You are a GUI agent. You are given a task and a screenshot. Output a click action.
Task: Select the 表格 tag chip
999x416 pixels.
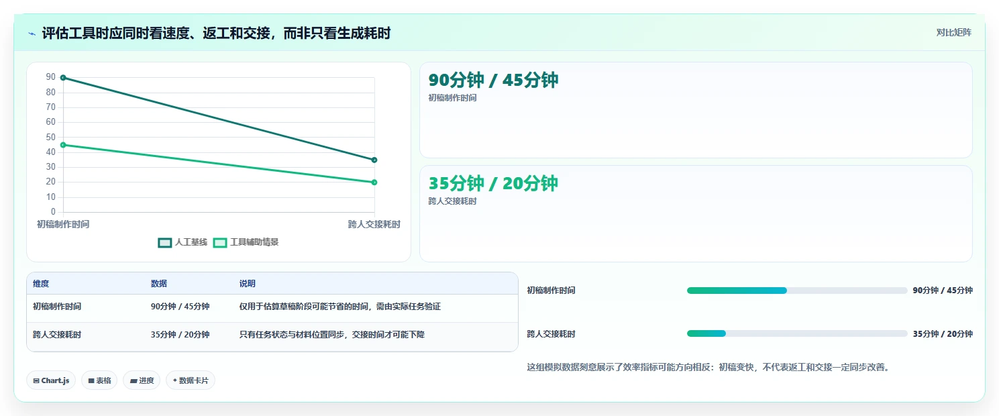(99, 380)
